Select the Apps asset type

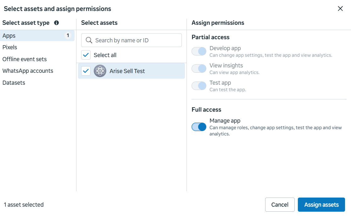[x=37, y=35]
